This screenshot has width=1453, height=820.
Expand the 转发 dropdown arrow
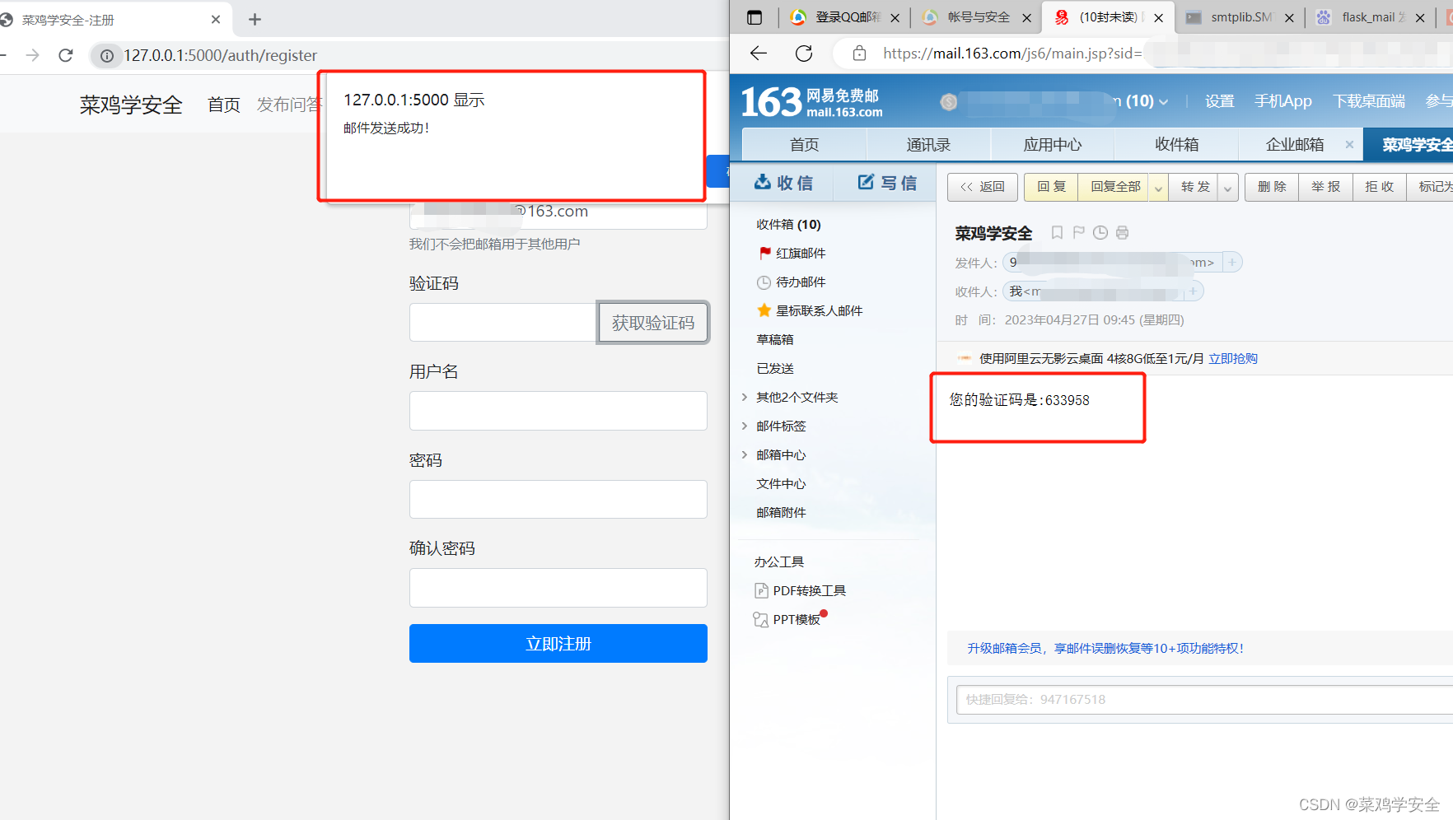[1227, 188]
